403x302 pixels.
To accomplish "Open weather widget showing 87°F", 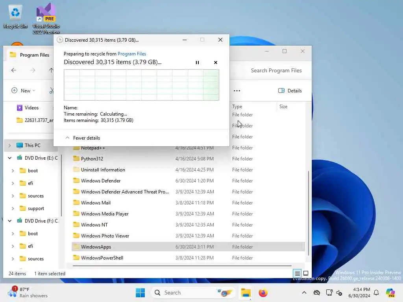I will coord(27,293).
